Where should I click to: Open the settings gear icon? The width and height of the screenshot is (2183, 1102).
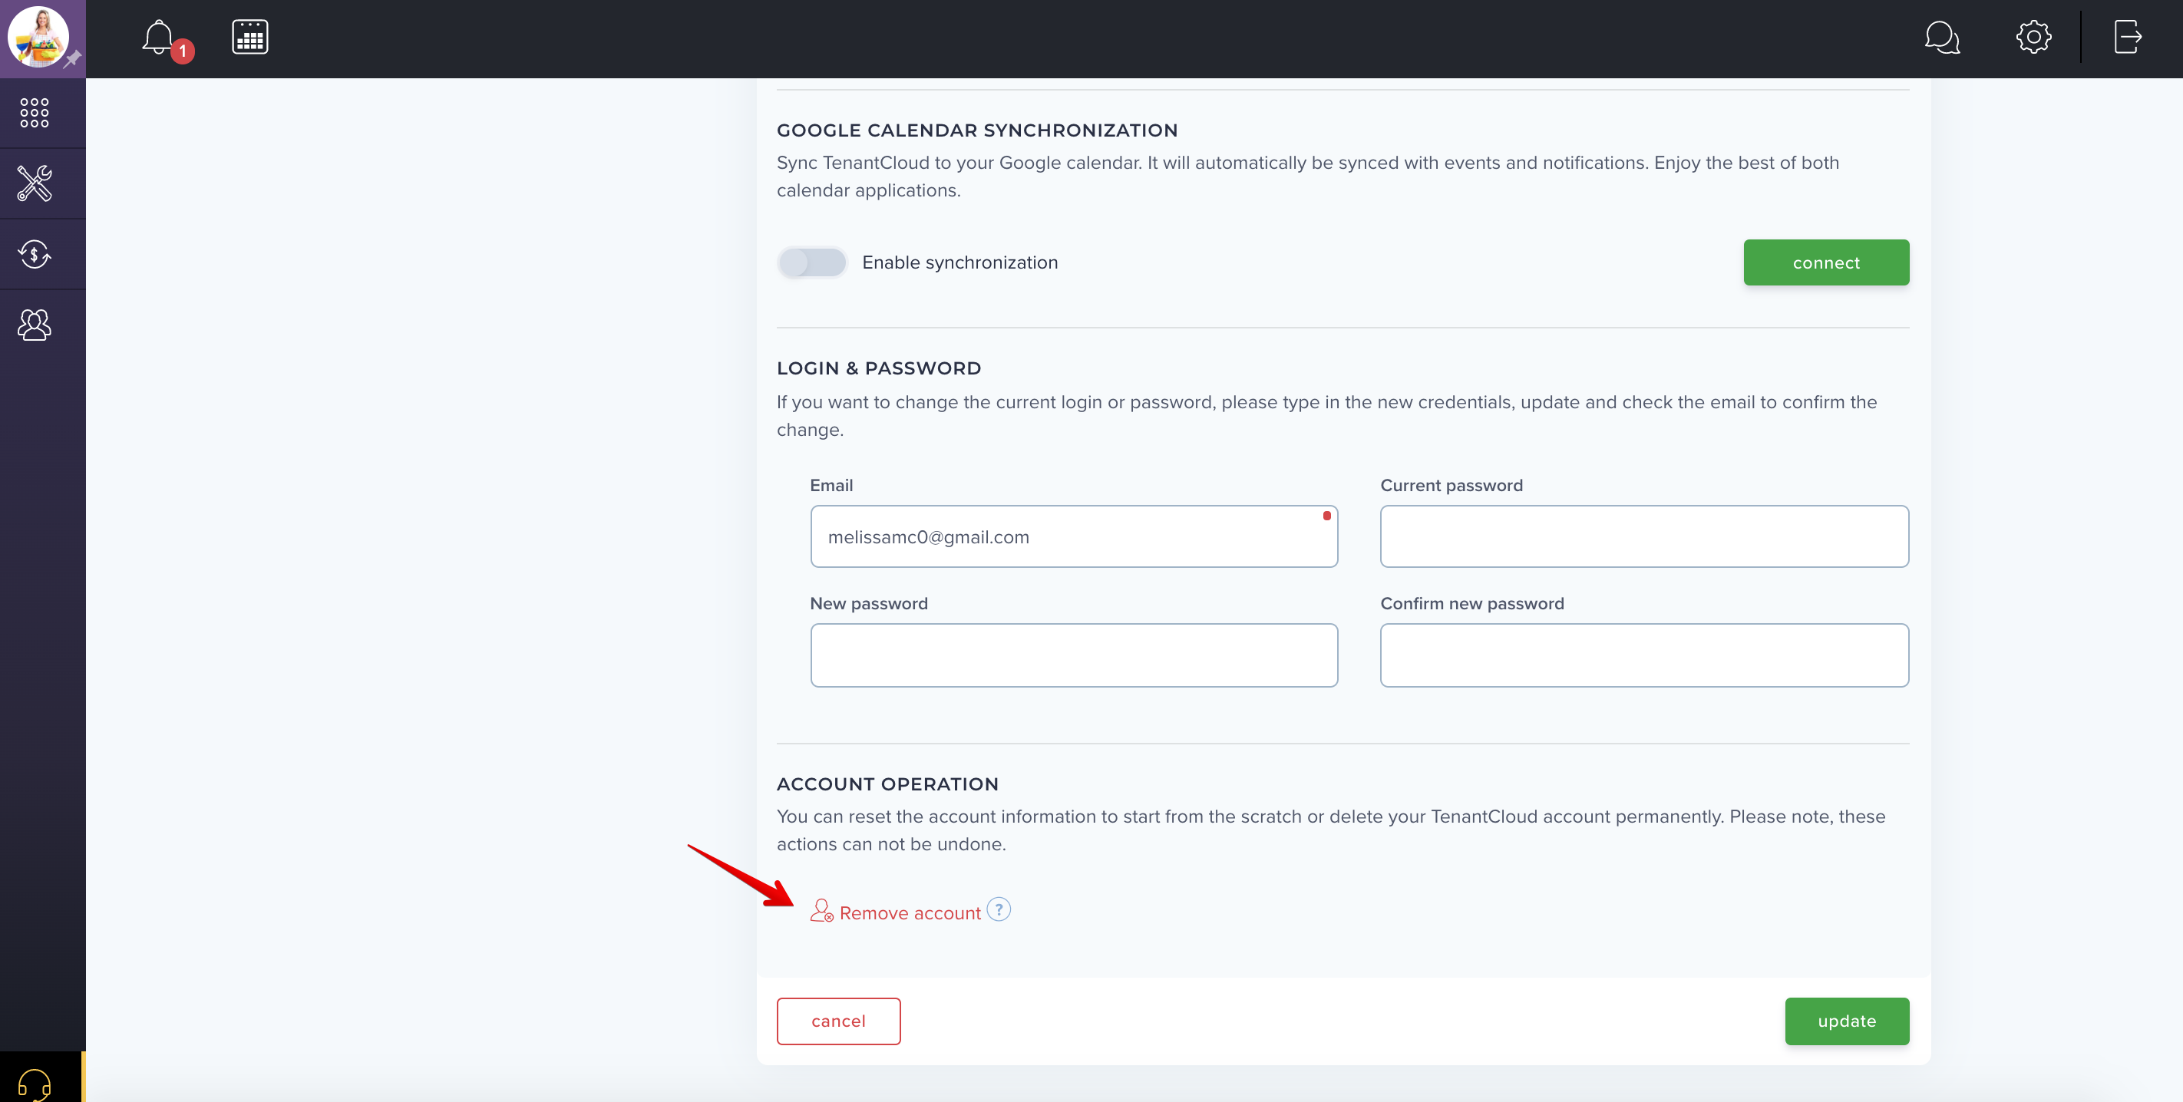pyautogui.click(x=2033, y=38)
